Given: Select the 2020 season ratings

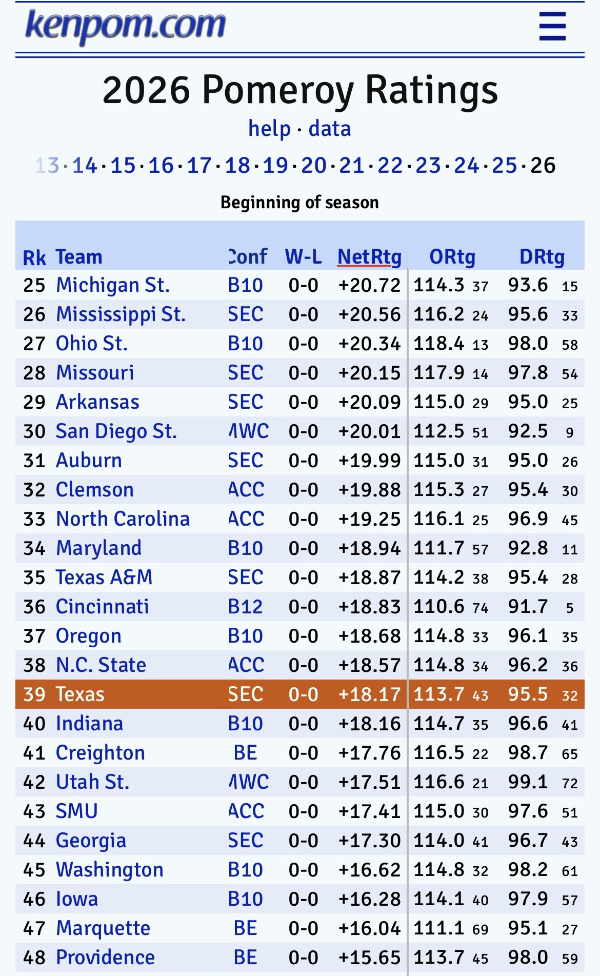Looking at the screenshot, I should tap(314, 166).
